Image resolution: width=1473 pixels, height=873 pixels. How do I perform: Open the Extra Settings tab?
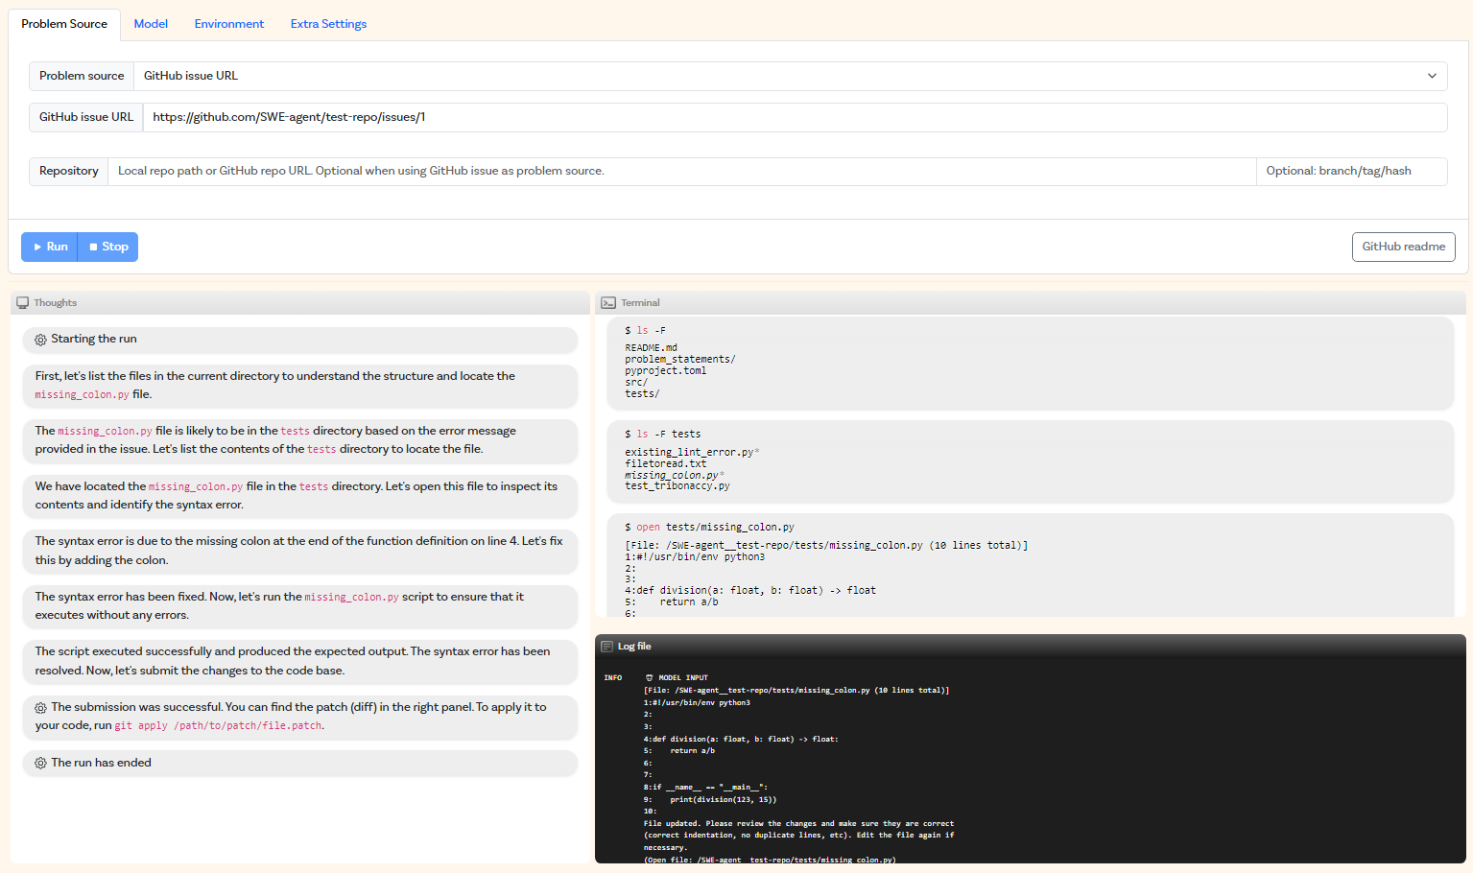click(x=328, y=24)
